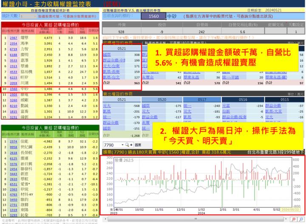306x224 pixels.
Task: Click the chart scrollbar left arrow
Action: pos(105,219)
